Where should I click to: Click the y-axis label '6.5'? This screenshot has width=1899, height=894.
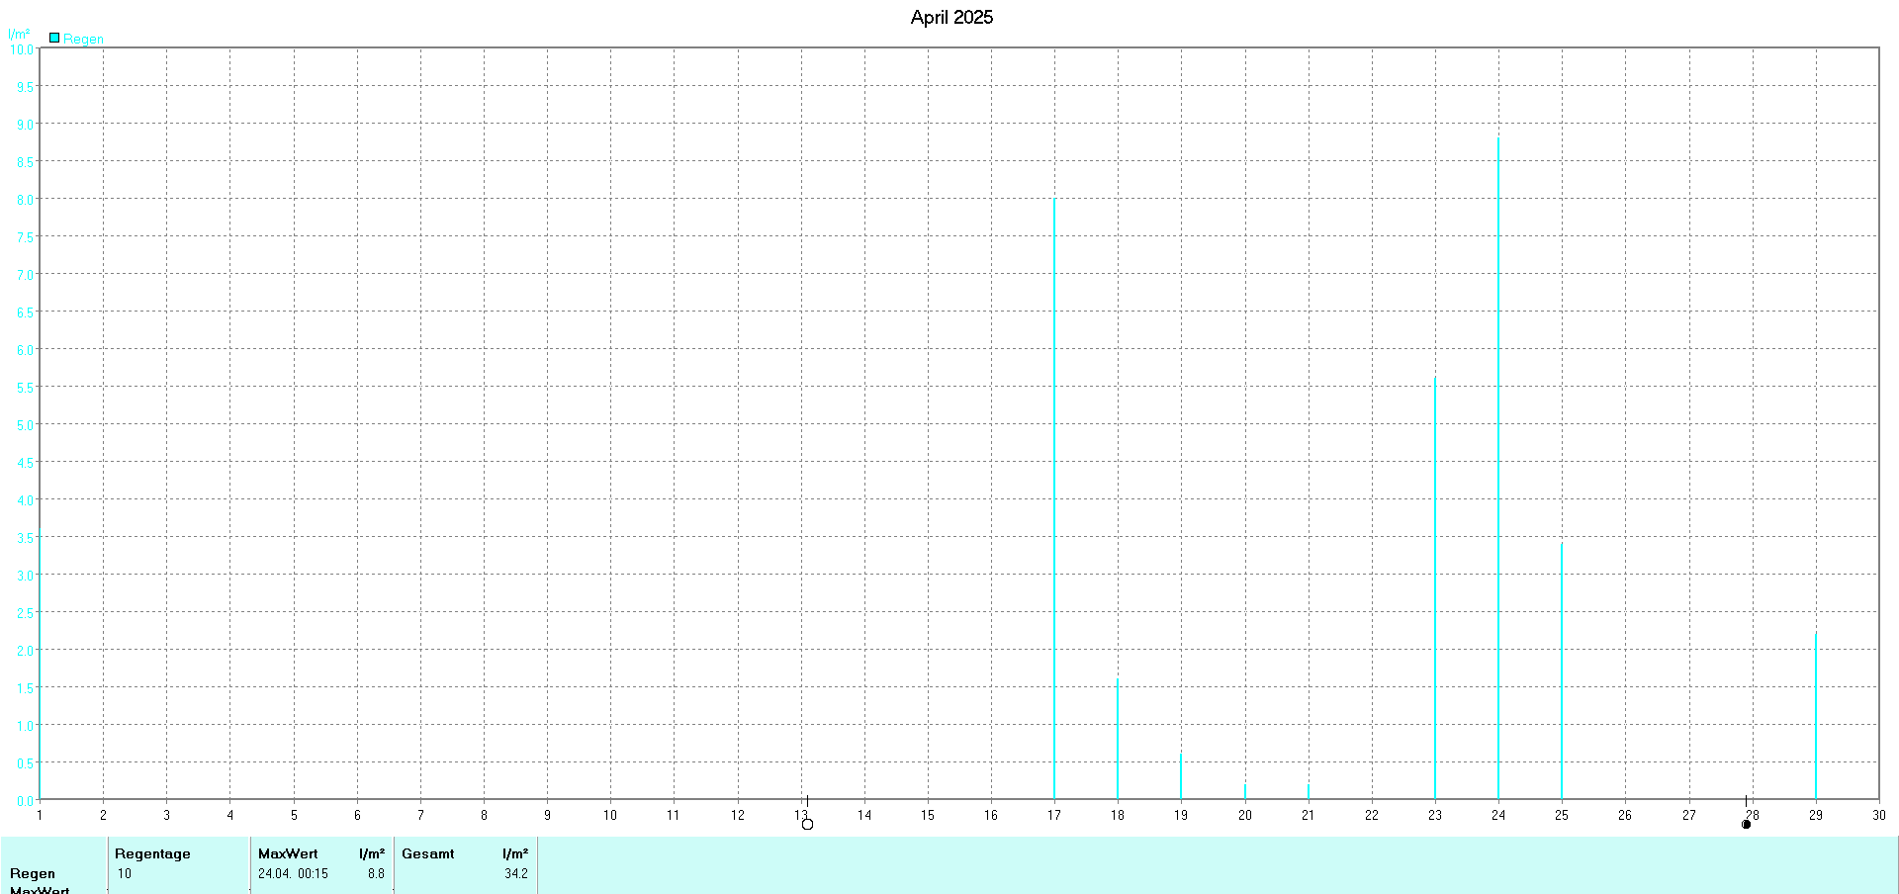[25, 313]
